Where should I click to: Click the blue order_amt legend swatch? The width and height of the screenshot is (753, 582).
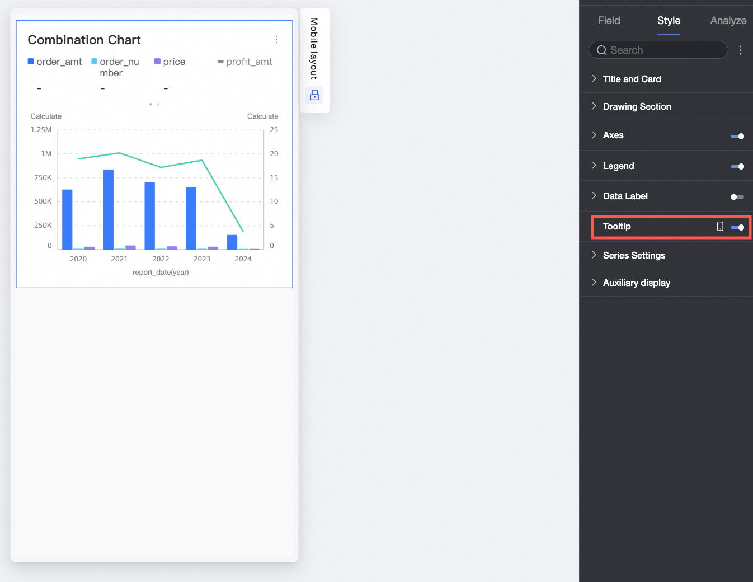tap(31, 62)
